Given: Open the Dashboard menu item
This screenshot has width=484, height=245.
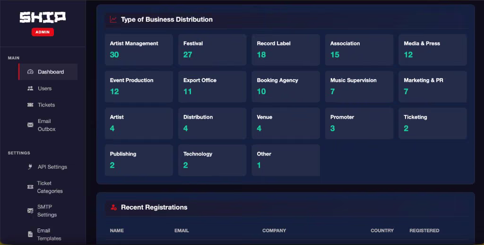Looking at the screenshot, I should (48, 72).
